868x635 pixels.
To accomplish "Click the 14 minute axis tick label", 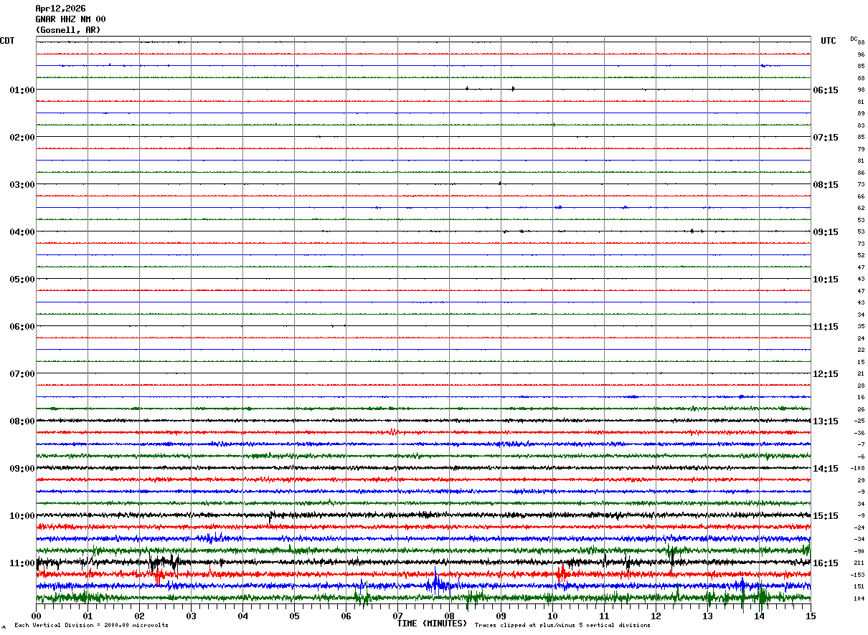I will point(759,616).
